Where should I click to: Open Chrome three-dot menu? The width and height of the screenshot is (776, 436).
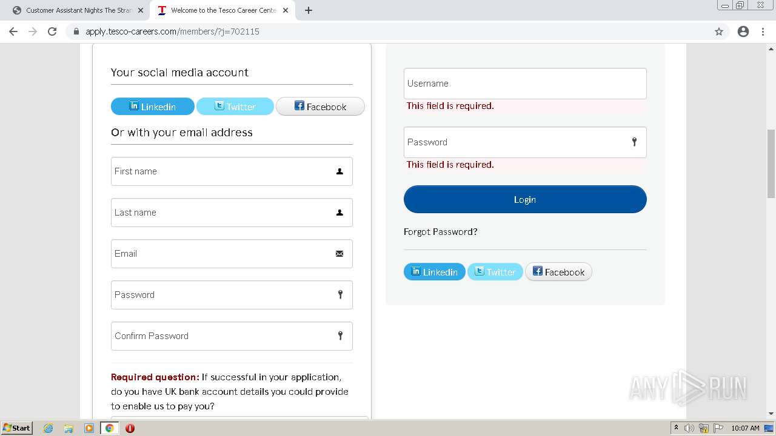pos(763,31)
